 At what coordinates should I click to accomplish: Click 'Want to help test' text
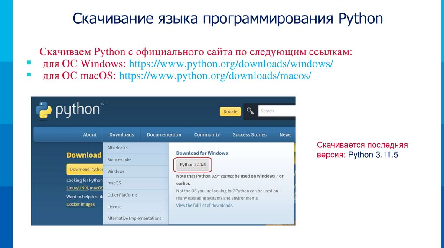point(85,197)
